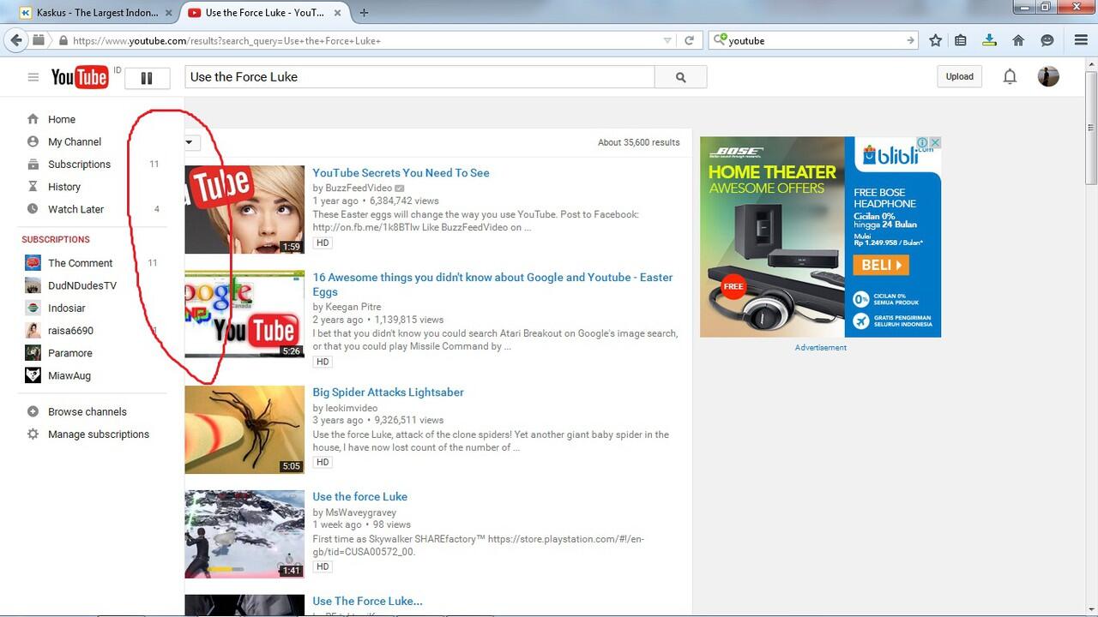Click the Watch Later label

click(75, 209)
